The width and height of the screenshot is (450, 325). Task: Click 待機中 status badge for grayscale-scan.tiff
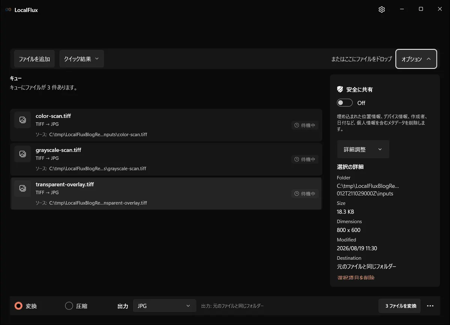(x=305, y=159)
